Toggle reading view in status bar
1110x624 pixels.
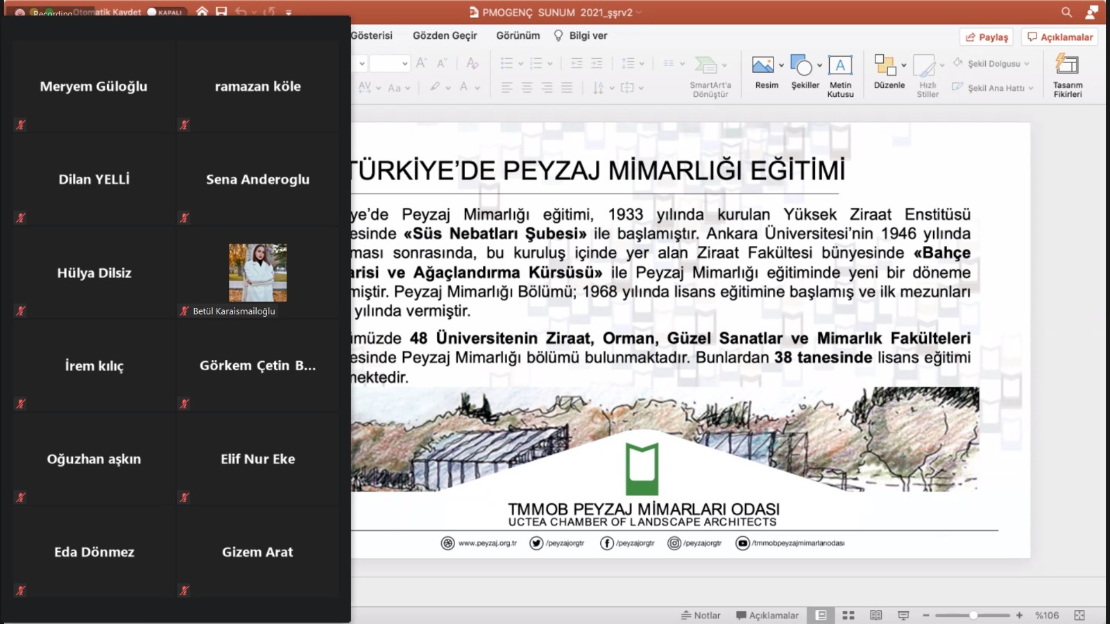tap(876, 615)
